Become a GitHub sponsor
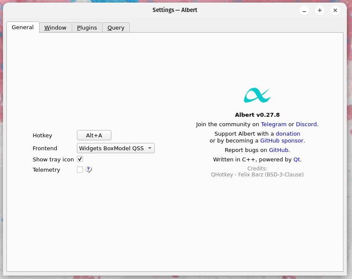Viewport: 352px width, 279px height. (282, 140)
